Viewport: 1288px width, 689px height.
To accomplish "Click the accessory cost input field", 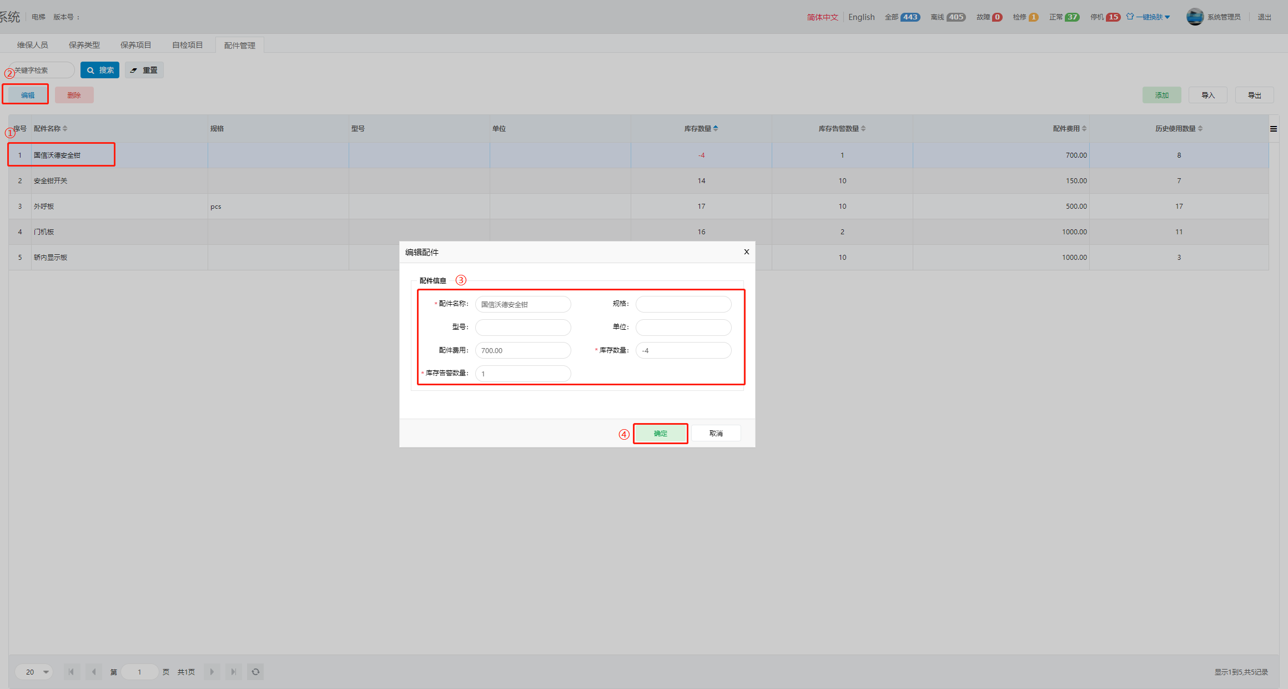I will (x=522, y=350).
